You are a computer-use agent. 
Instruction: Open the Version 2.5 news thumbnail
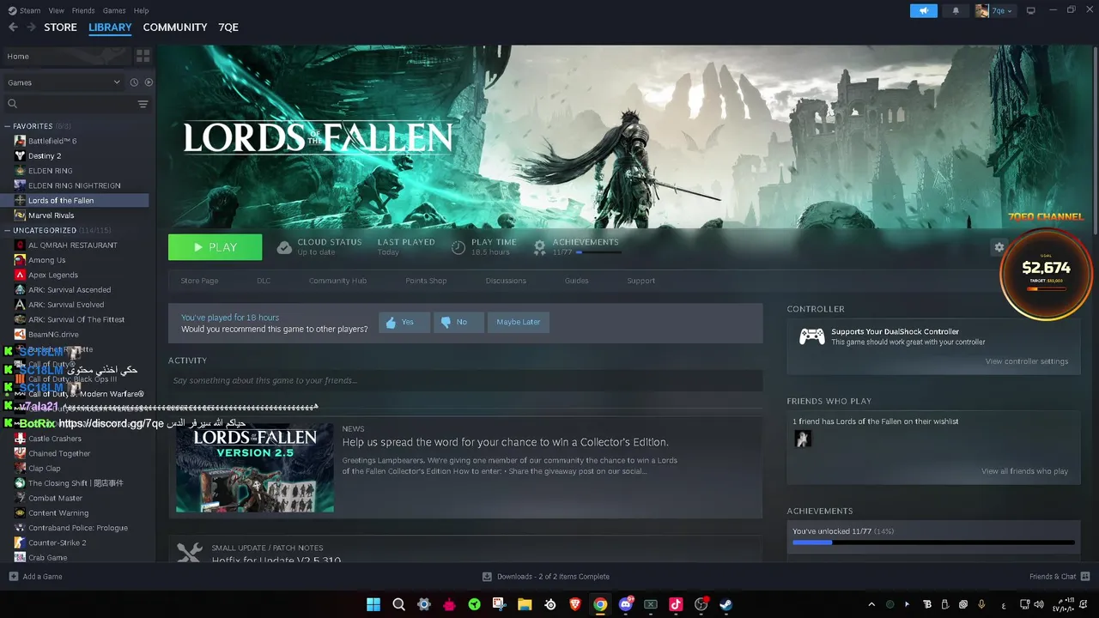[255, 467]
